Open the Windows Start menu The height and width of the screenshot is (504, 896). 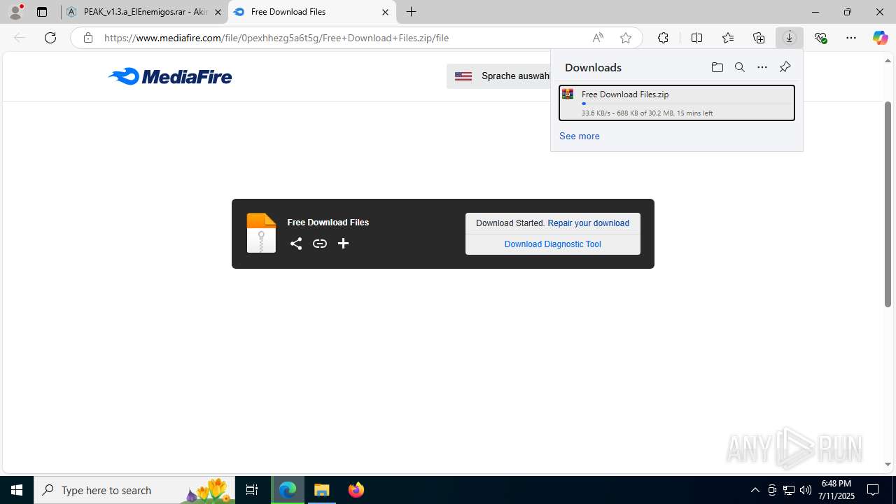(17, 490)
